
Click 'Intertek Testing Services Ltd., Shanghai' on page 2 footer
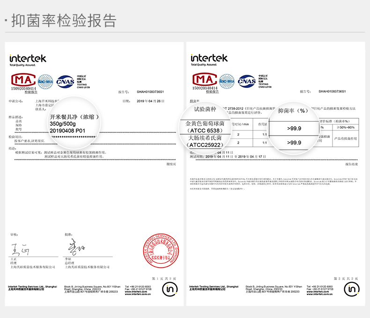[x=214, y=287]
